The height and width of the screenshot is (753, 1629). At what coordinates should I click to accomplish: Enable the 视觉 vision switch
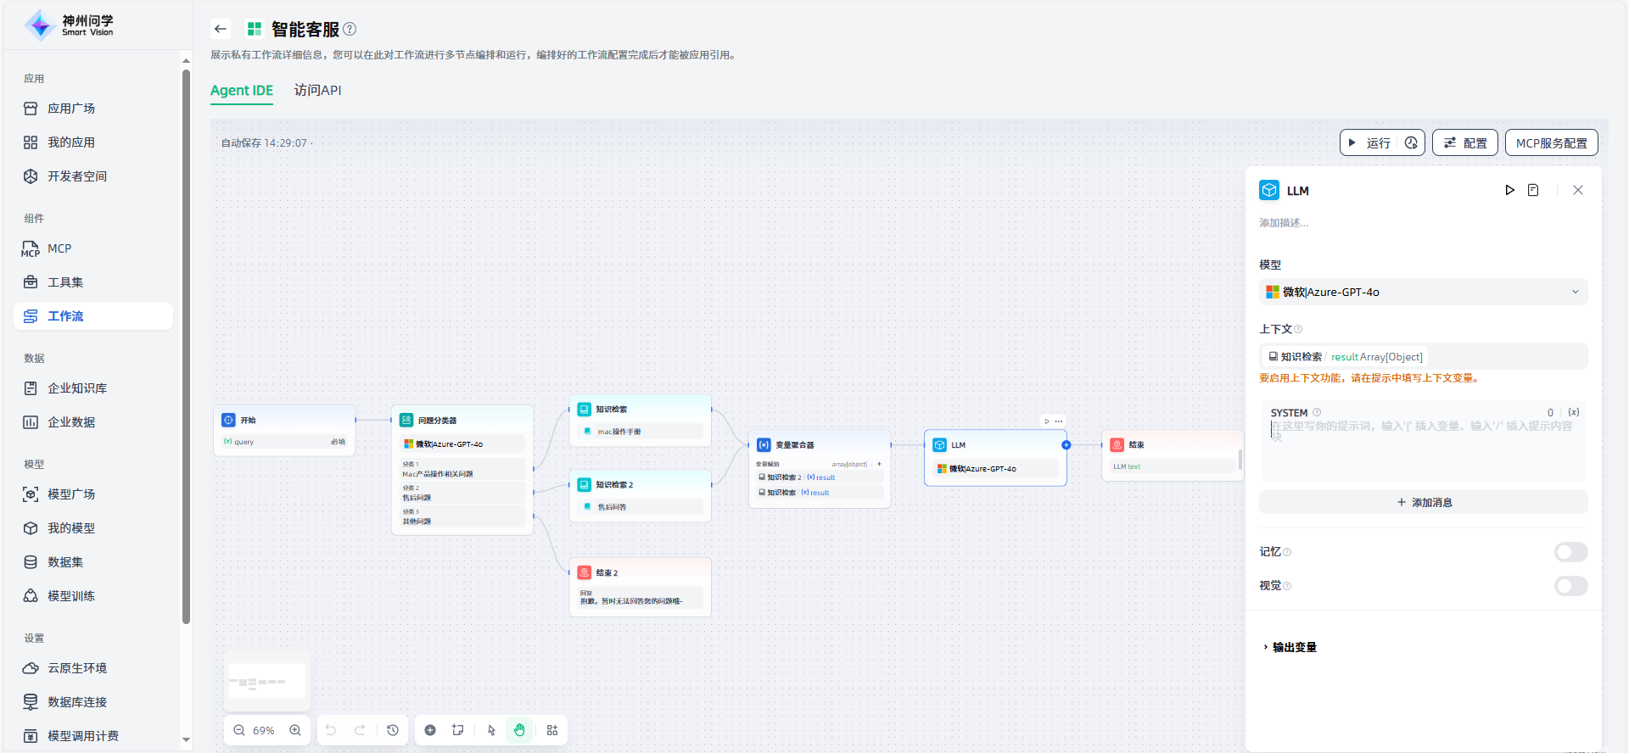[1570, 586]
